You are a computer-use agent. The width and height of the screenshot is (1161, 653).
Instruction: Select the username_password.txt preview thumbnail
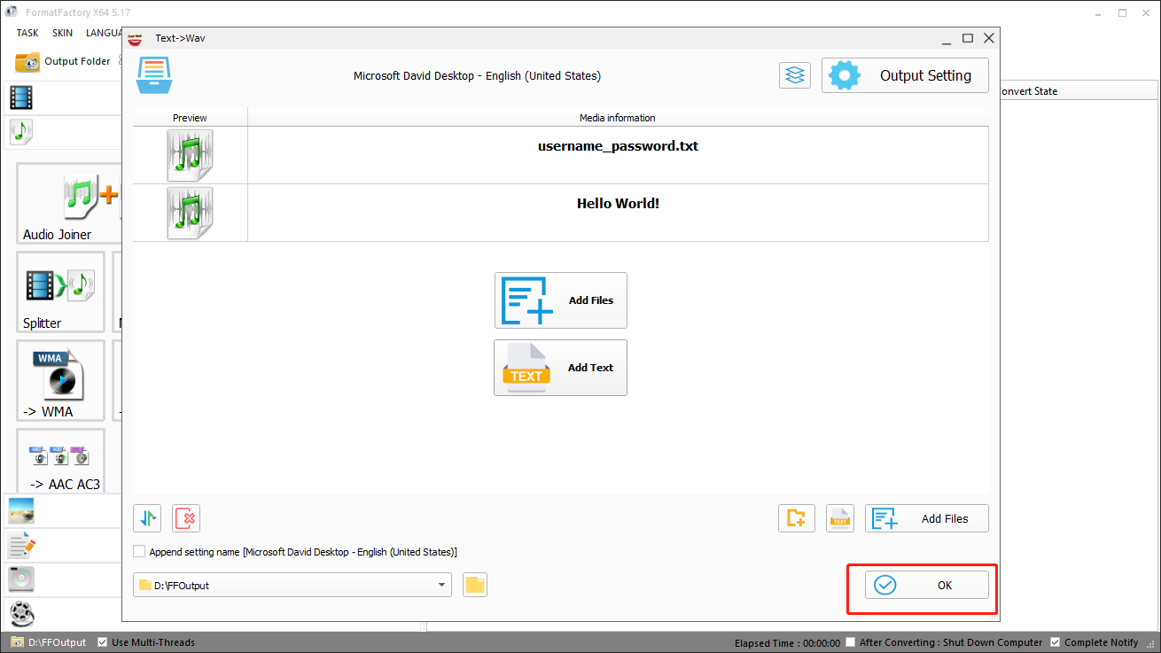coord(190,155)
